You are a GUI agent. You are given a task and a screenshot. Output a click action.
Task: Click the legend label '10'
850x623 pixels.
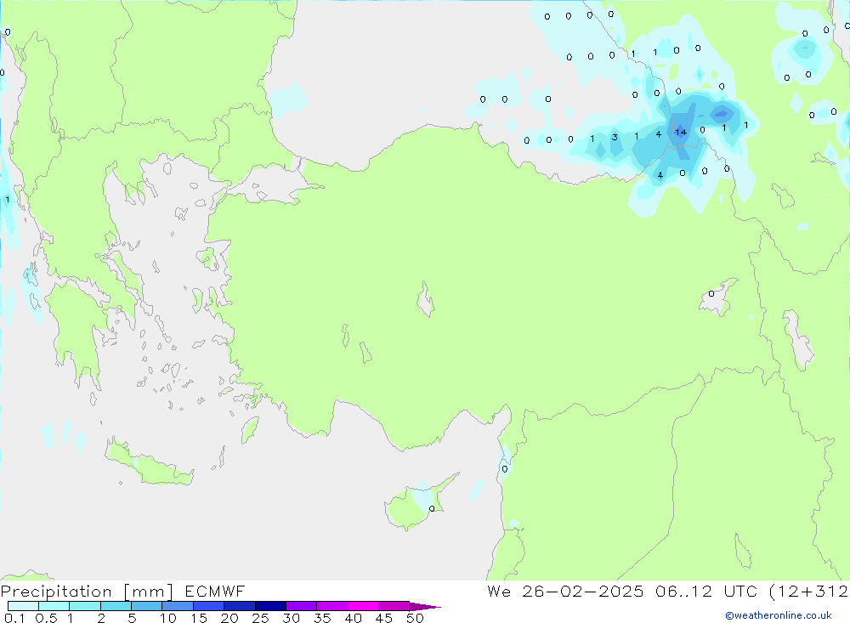pos(168,618)
